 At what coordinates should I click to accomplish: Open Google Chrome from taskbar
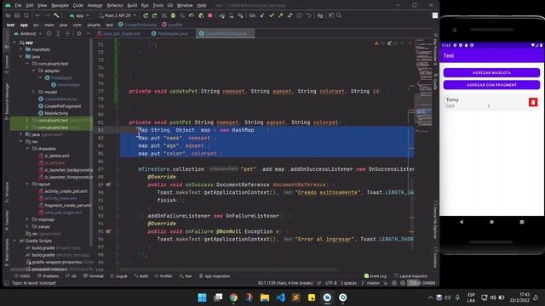[x=233, y=297]
